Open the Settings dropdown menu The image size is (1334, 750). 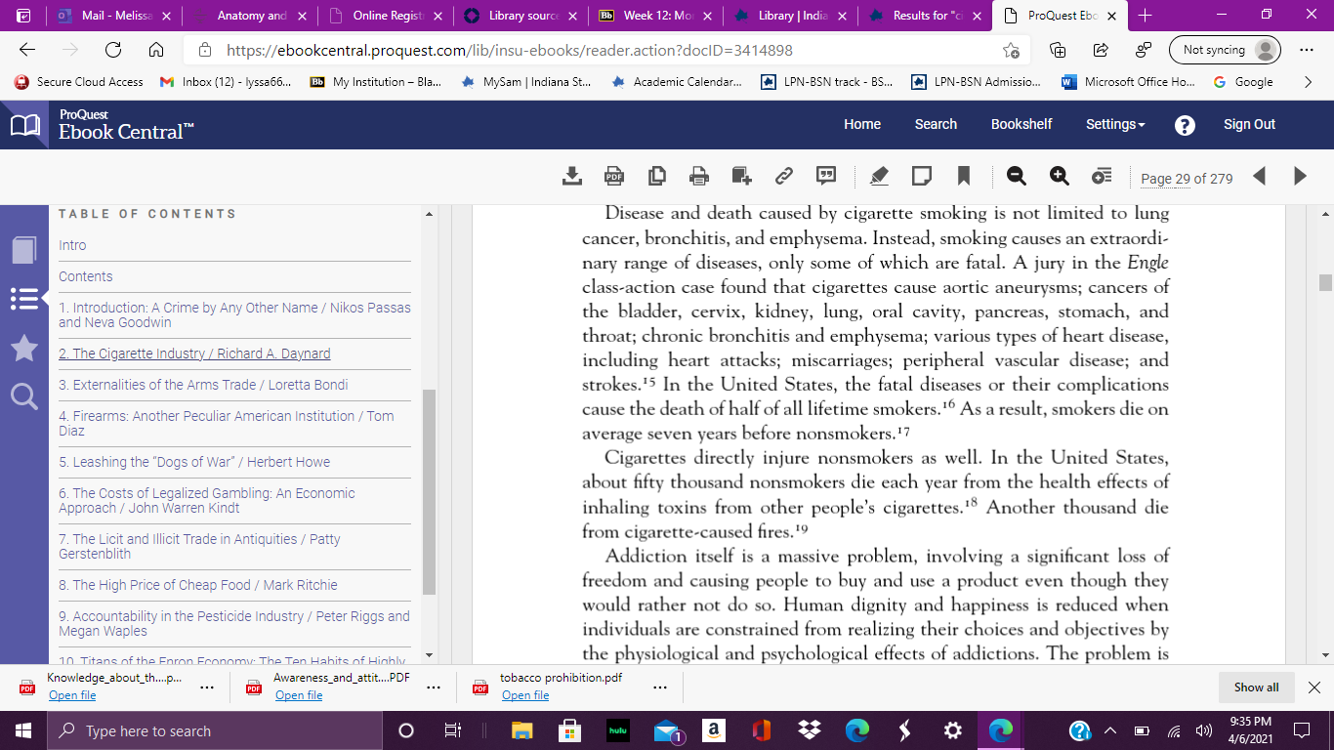click(x=1115, y=124)
